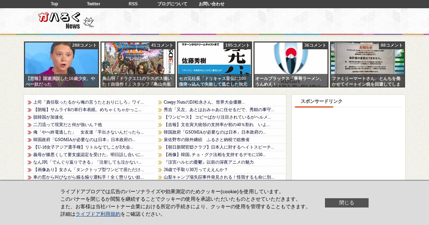
Task: Go to the Twitter nav link
Action: pos(94,4)
